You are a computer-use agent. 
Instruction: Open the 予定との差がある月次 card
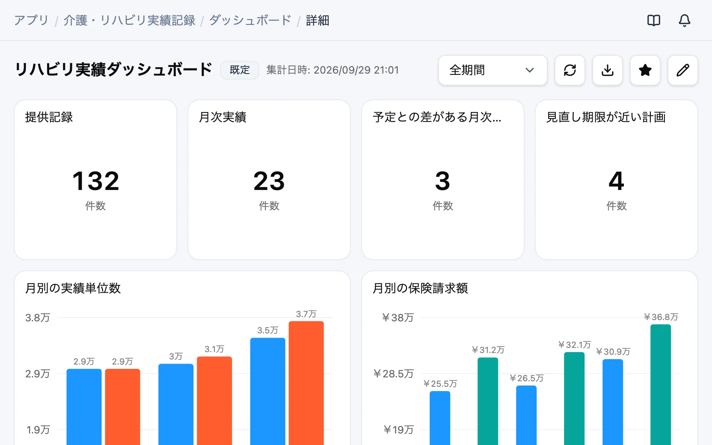(443, 180)
